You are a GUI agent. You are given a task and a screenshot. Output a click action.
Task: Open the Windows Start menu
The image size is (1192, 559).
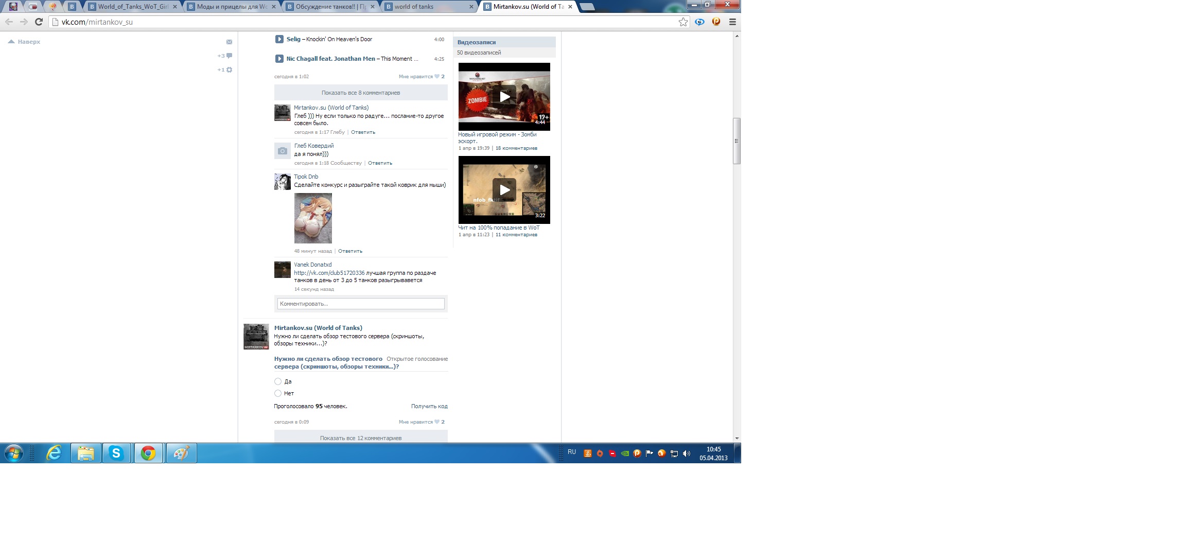click(x=14, y=453)
